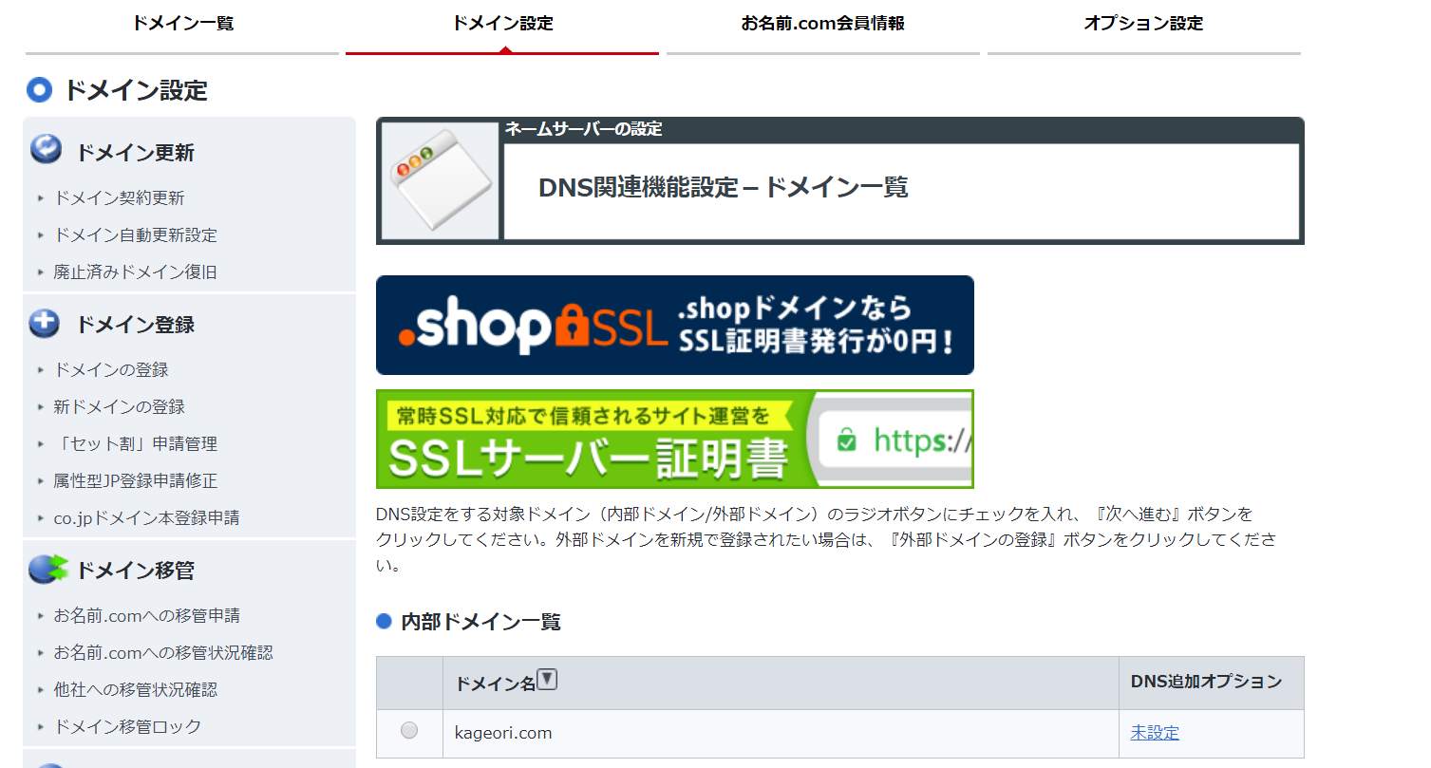Click the blue bullet beside 内部ドメイン一覧
The width and height of the screenshot is (1431, 768).
coord(384,622)
